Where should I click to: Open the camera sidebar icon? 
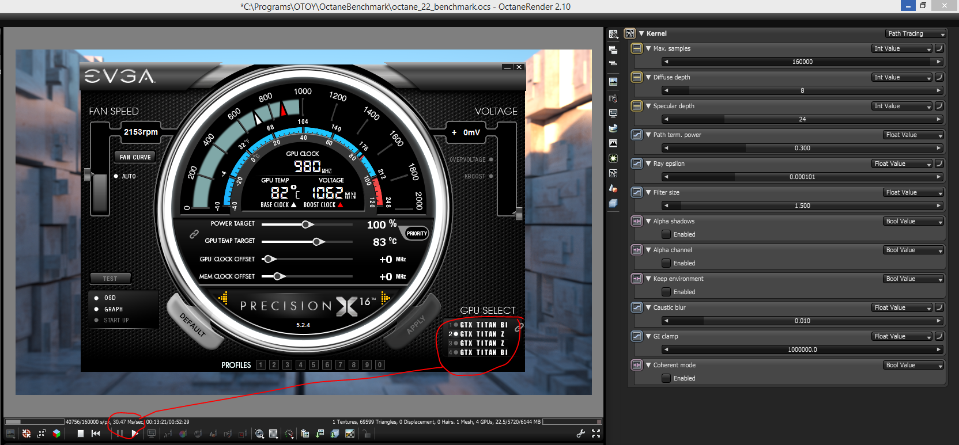(613, 98)
